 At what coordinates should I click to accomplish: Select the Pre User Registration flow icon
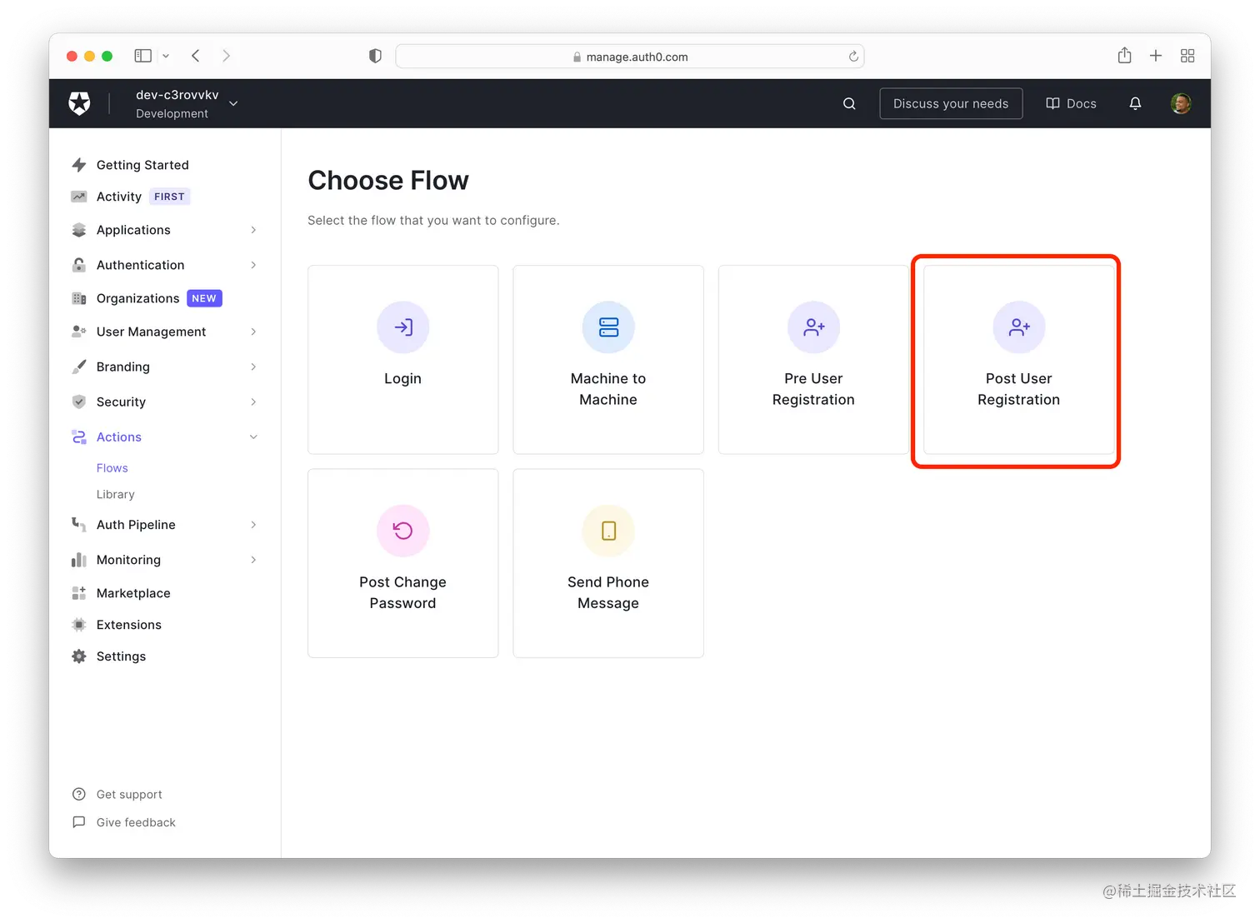click(813, 327)
